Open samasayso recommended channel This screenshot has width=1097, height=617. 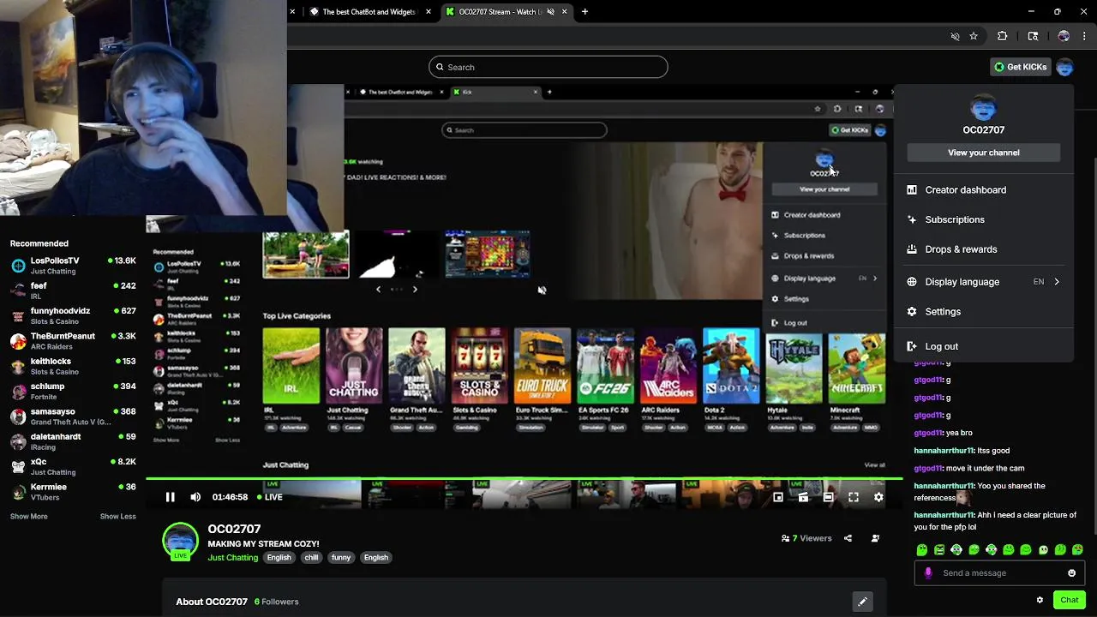[73, 416]
